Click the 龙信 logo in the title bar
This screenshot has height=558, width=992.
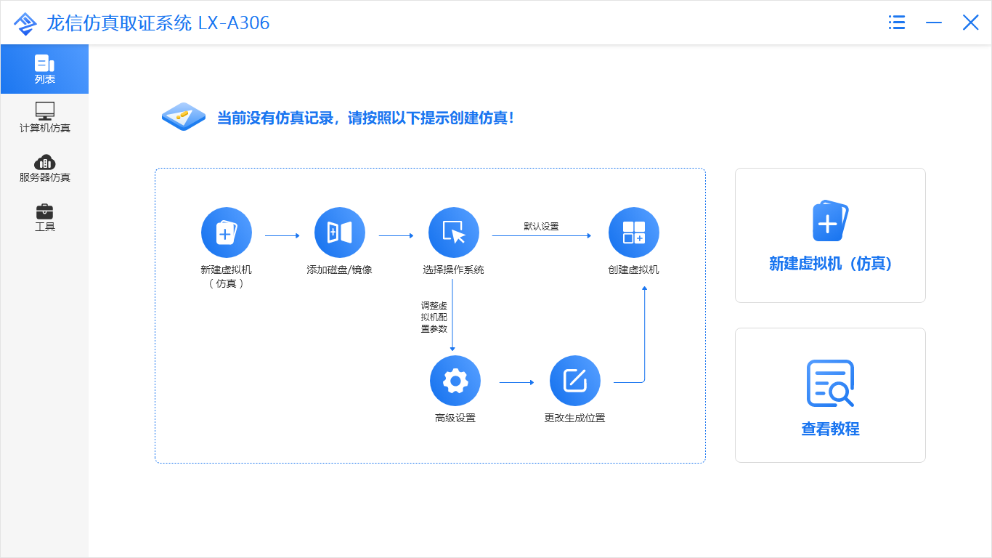point(24,23)
